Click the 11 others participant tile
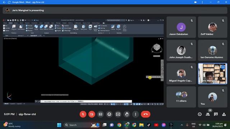230x129 pixels. pos(181,97)
